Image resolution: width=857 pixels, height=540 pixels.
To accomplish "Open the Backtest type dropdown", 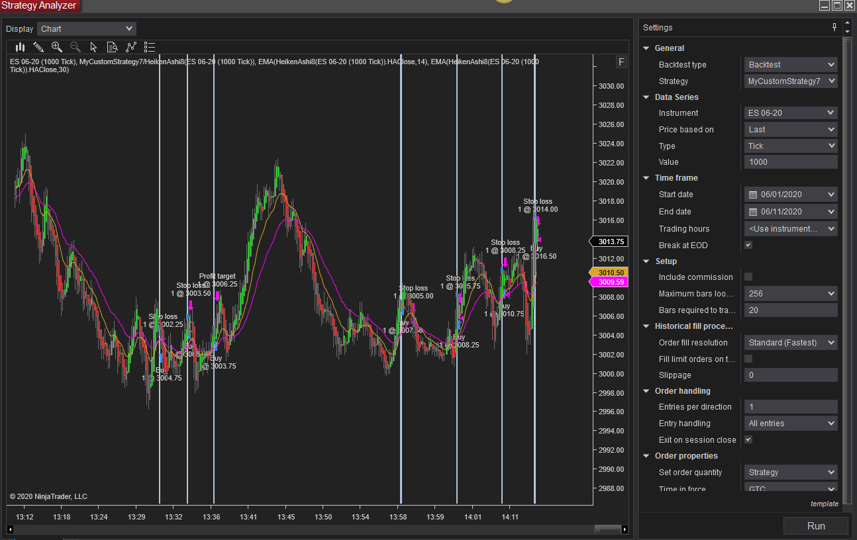I will 791,65.
